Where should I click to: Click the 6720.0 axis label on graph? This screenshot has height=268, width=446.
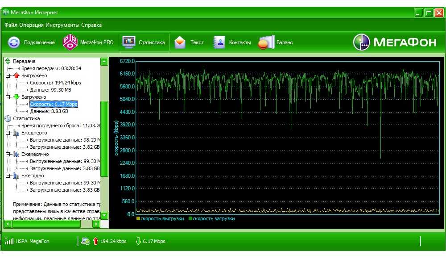pos(127,61)
